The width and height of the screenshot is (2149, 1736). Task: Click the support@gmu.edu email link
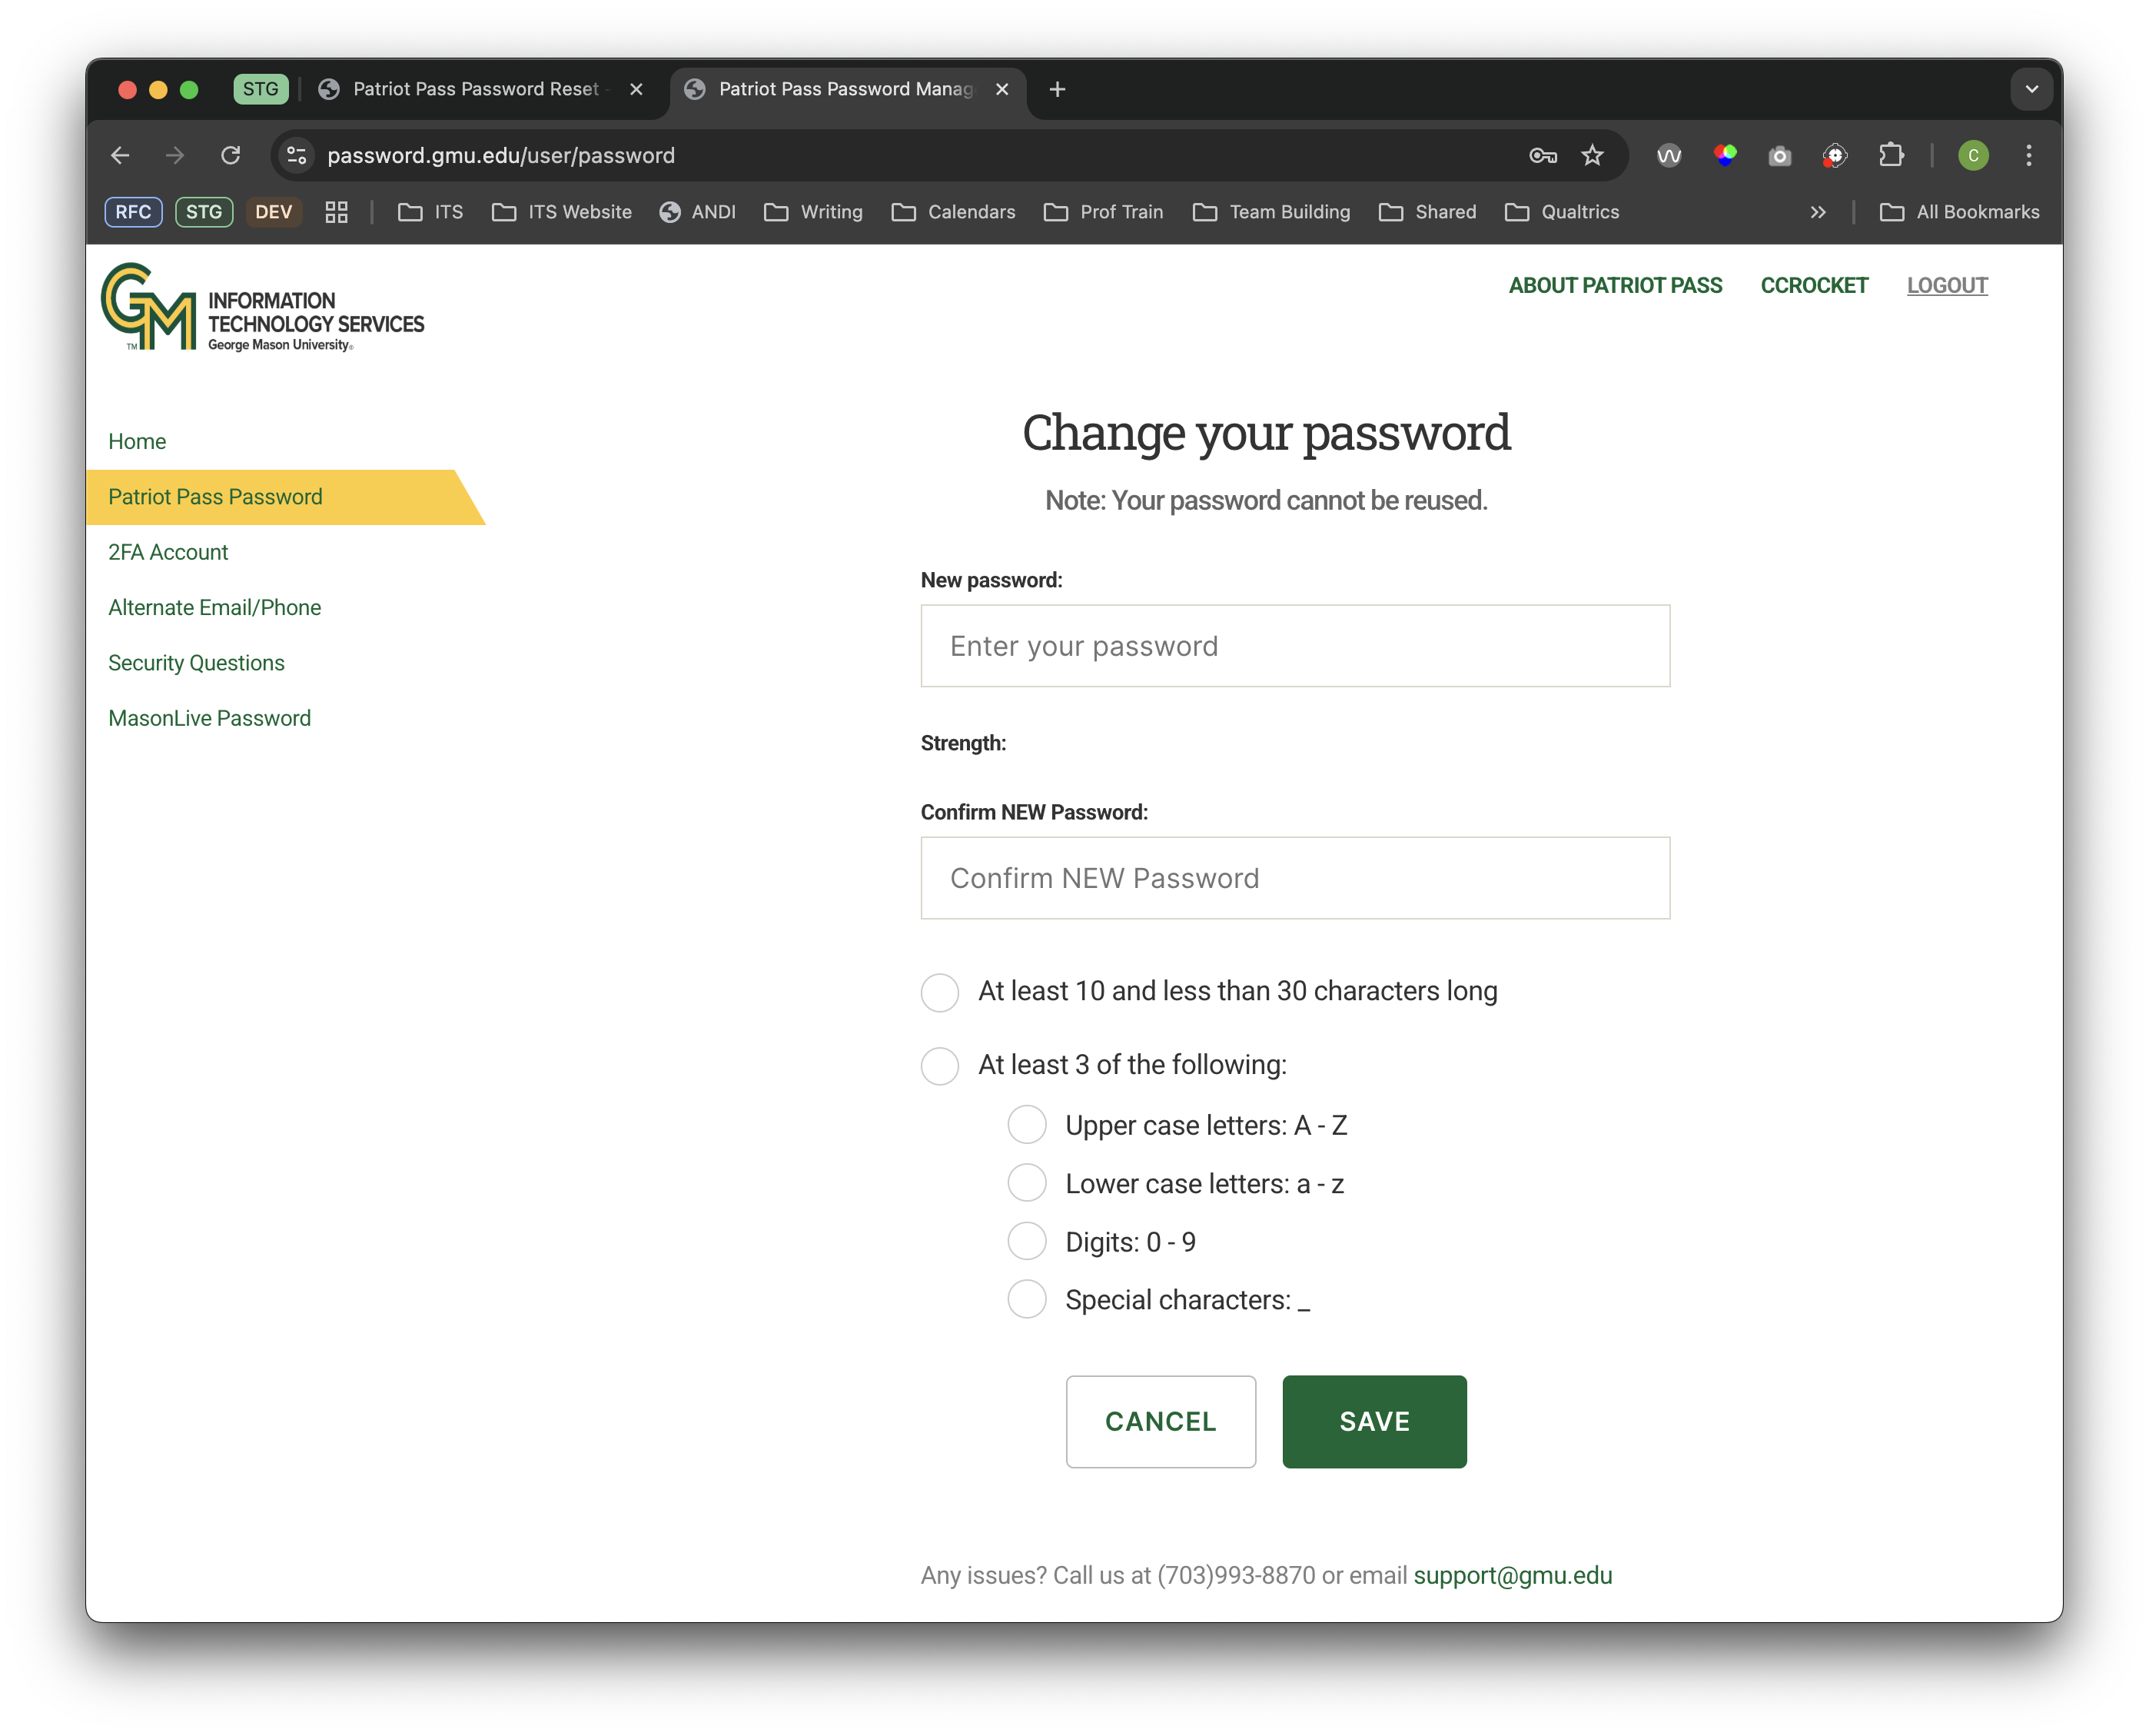pyautogui.click(x=1513, y=1576)
